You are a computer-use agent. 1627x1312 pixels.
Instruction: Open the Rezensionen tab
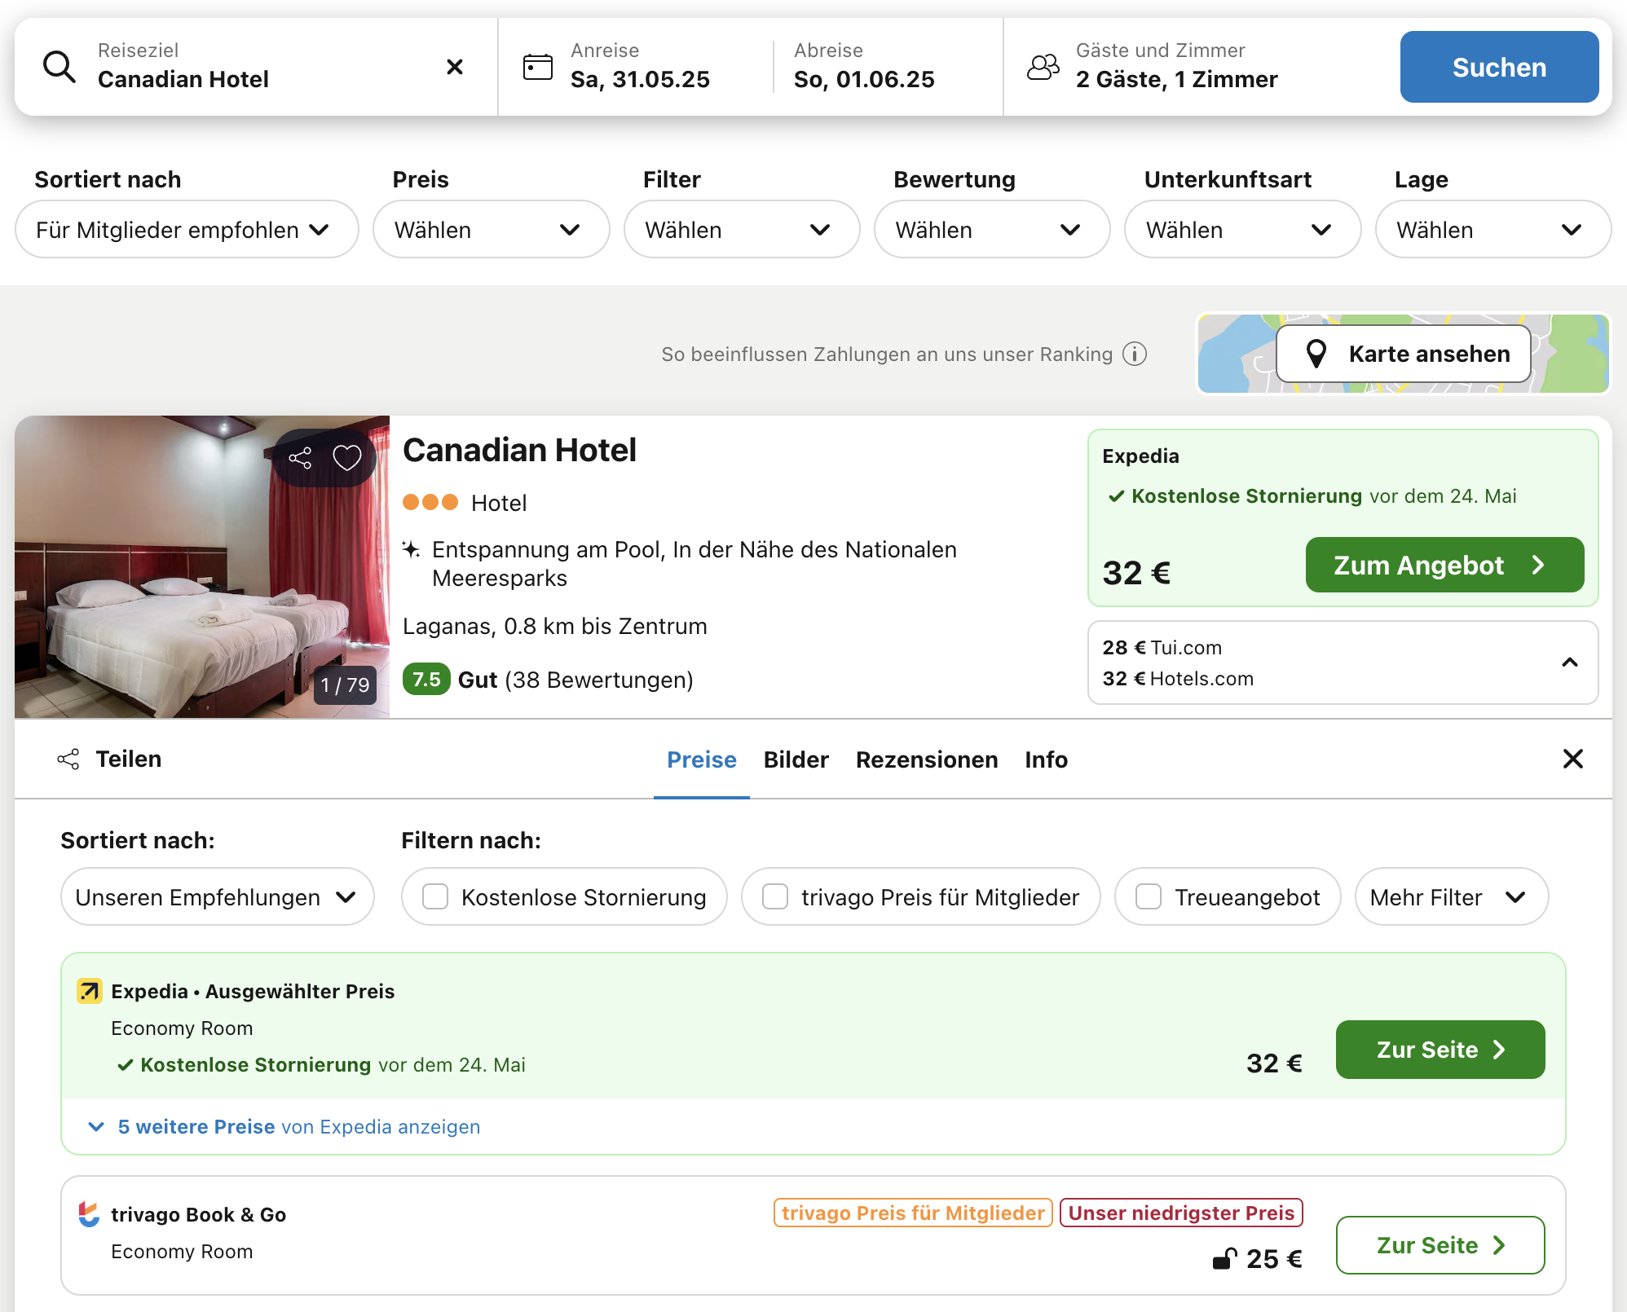(x=926, y=759)
